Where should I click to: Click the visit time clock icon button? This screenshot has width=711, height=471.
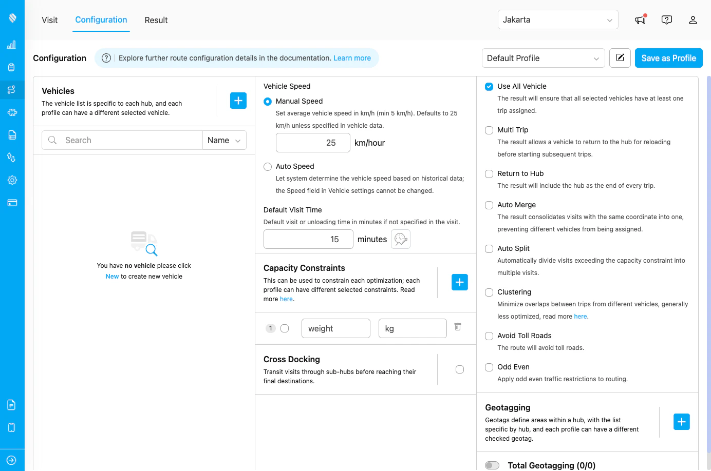[401, 239]
